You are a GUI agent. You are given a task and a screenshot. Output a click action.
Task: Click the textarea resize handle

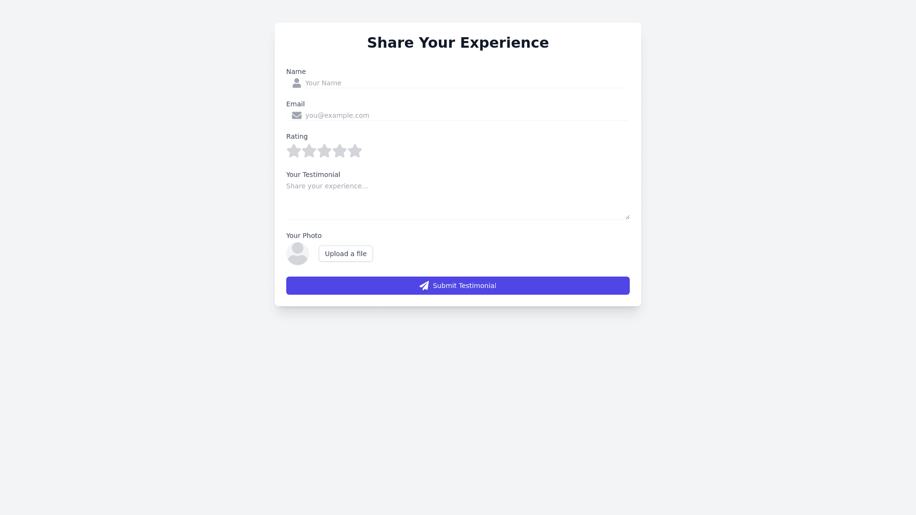[627, 217]
